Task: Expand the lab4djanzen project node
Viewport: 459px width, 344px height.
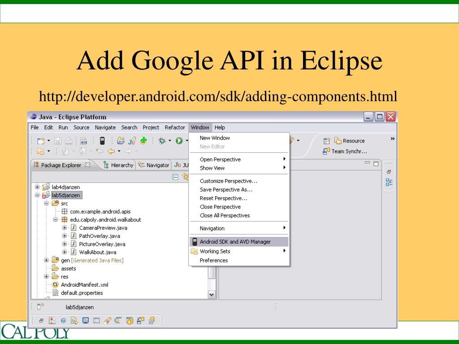Action: [37, 187]
